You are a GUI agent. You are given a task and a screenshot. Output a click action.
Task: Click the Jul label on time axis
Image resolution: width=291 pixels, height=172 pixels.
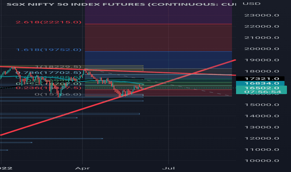169,168
